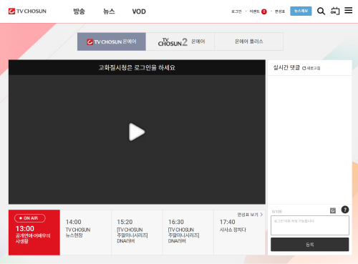Click the 등록 submit button
The image size is (358, 264).
click(310, 245)
